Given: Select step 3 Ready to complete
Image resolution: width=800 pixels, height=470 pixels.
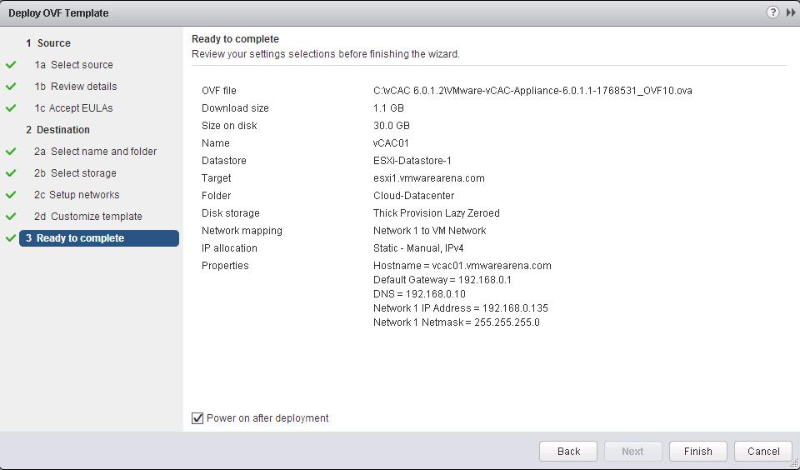Looking at the screenshot, I should pyautogui.click(x=99, y=238).
